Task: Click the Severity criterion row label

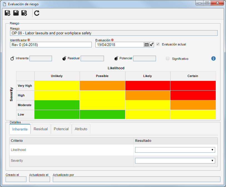Action: [17, 161]
